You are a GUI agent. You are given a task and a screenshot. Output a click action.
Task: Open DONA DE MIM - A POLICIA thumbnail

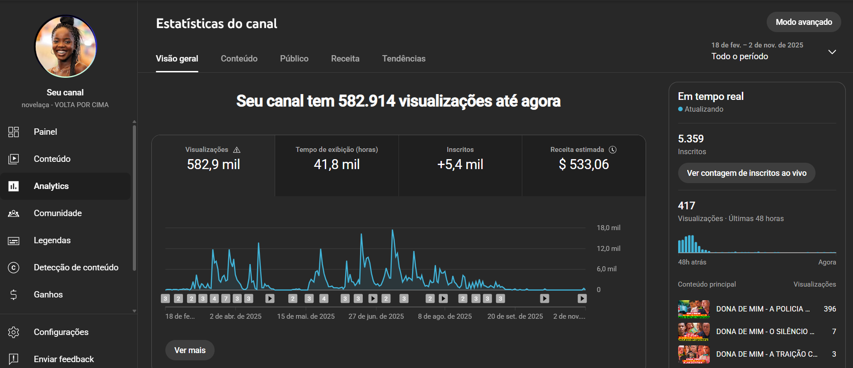click(x=694, y=309)
